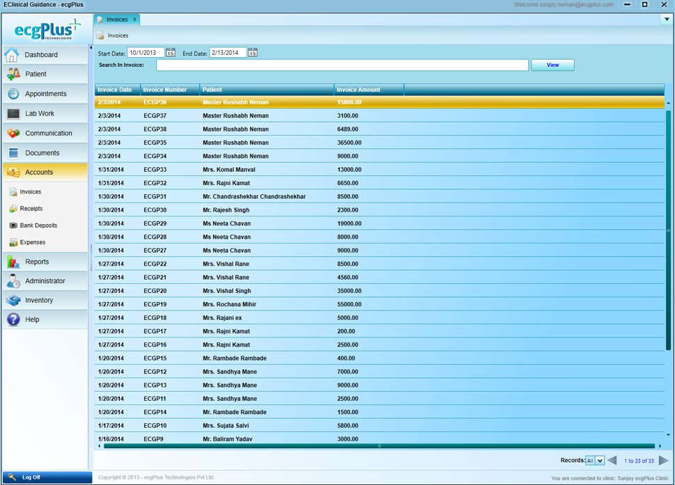675x485 pixels.
Task: Collapse the left sidebar panel arrow
Action: 91,47
